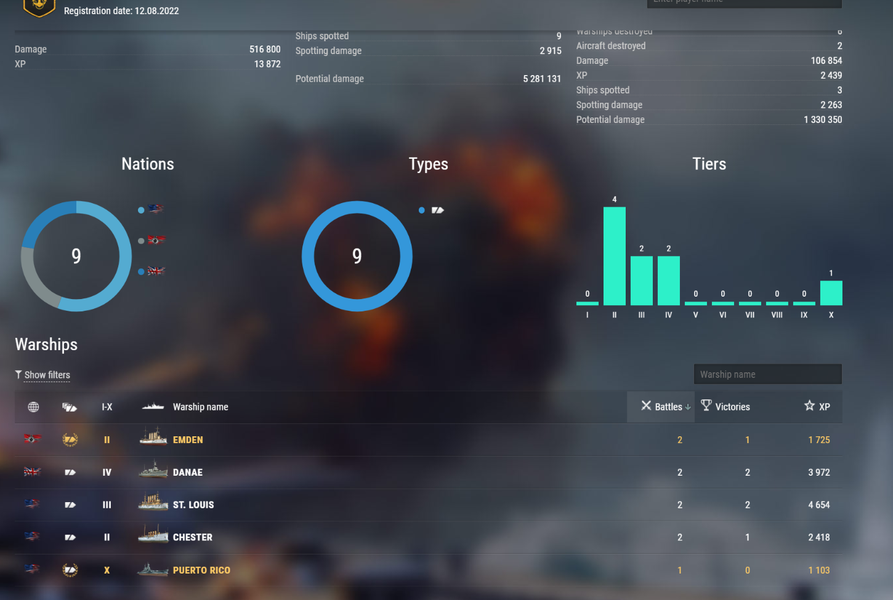Click the cruiser type legend blue dot
The width and height of the screenshot is (893, 600).
[422, 210]
